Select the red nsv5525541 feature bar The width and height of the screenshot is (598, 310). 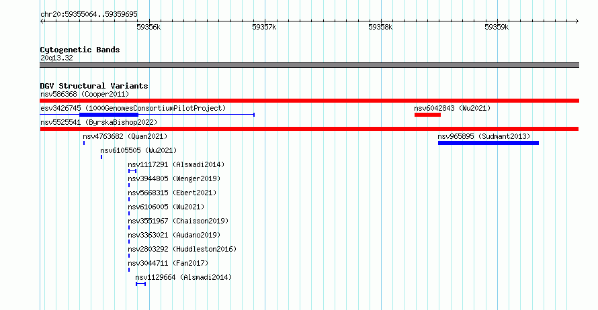(309, 129)
